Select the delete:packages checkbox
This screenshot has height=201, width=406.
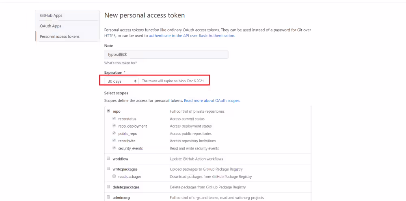(108, 186)
